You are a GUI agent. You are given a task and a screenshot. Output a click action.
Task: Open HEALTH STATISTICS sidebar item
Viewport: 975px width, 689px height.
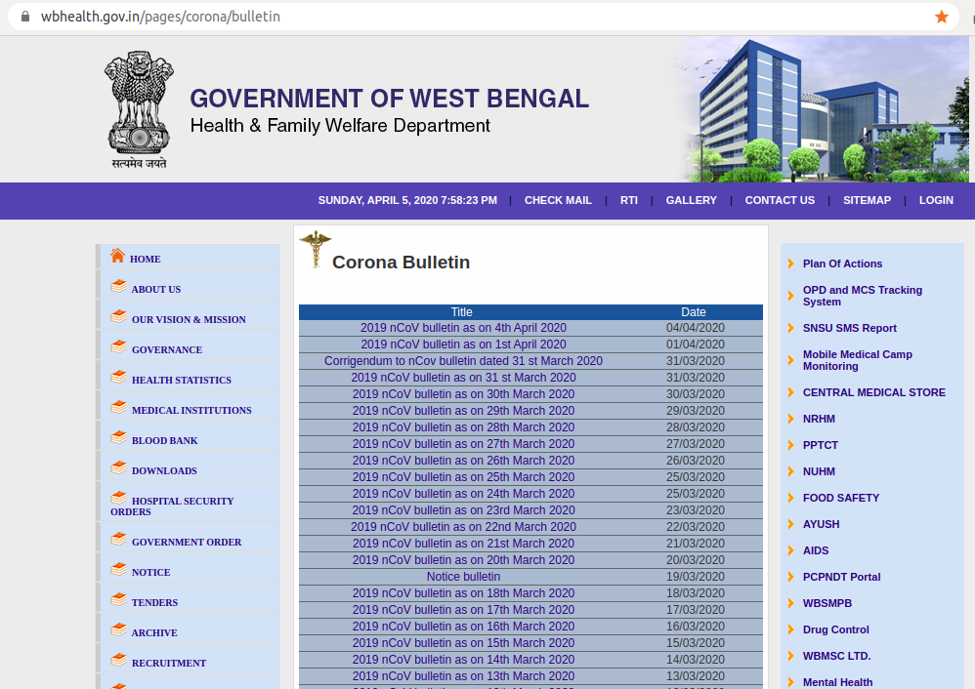pyautogui.click(x=181, y=381)
